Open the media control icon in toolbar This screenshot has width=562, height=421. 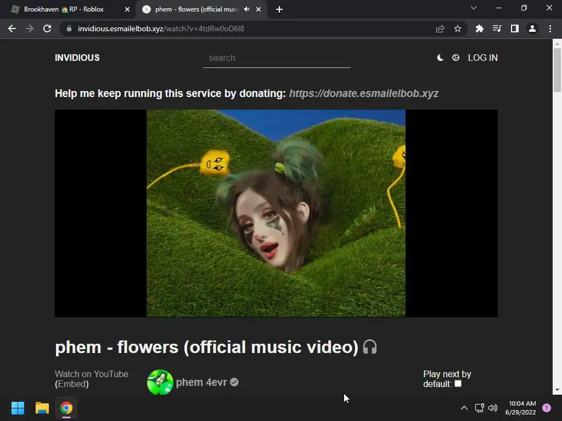pyautogui.click(x=497, y=29)
